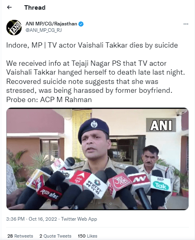
Task: Click the Probe on: ACP M Rahman text
Action: click(49, 100)
